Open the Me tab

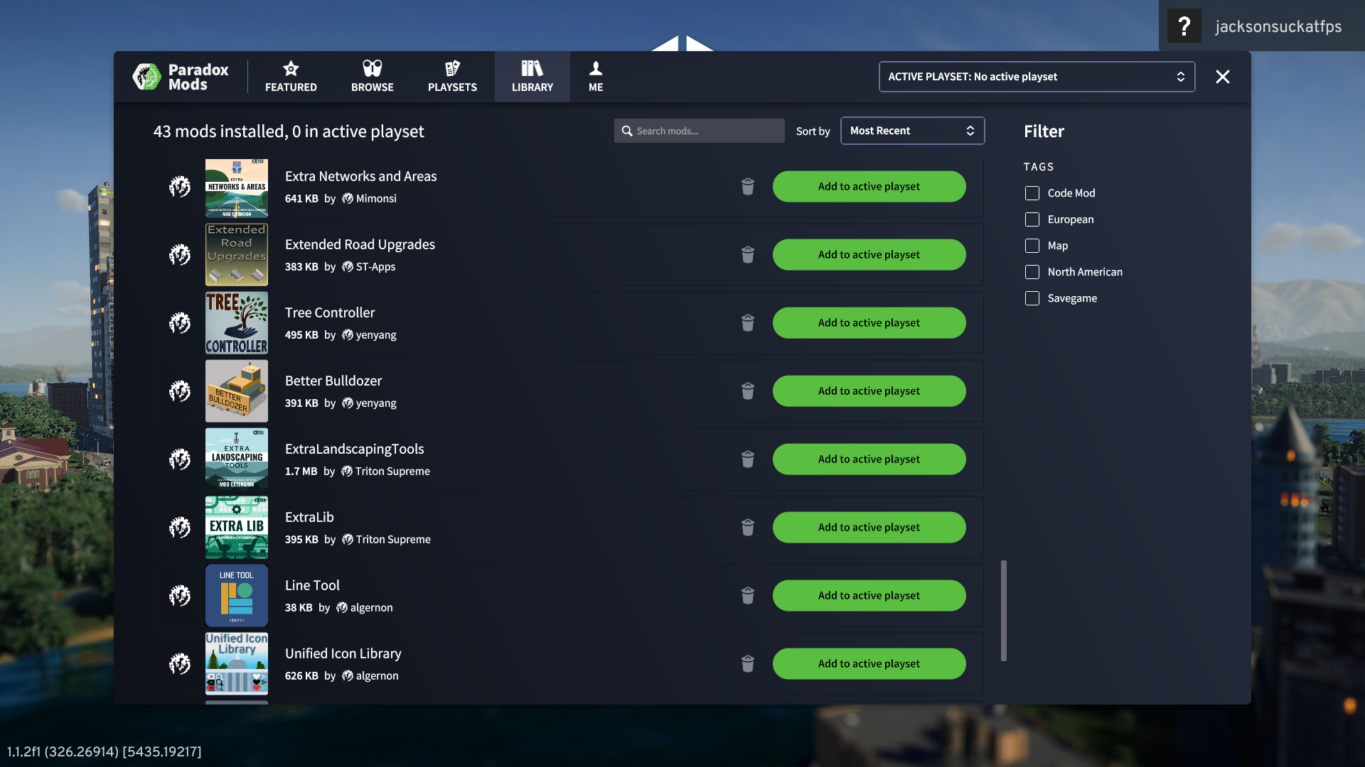click(x=596, y=77)
